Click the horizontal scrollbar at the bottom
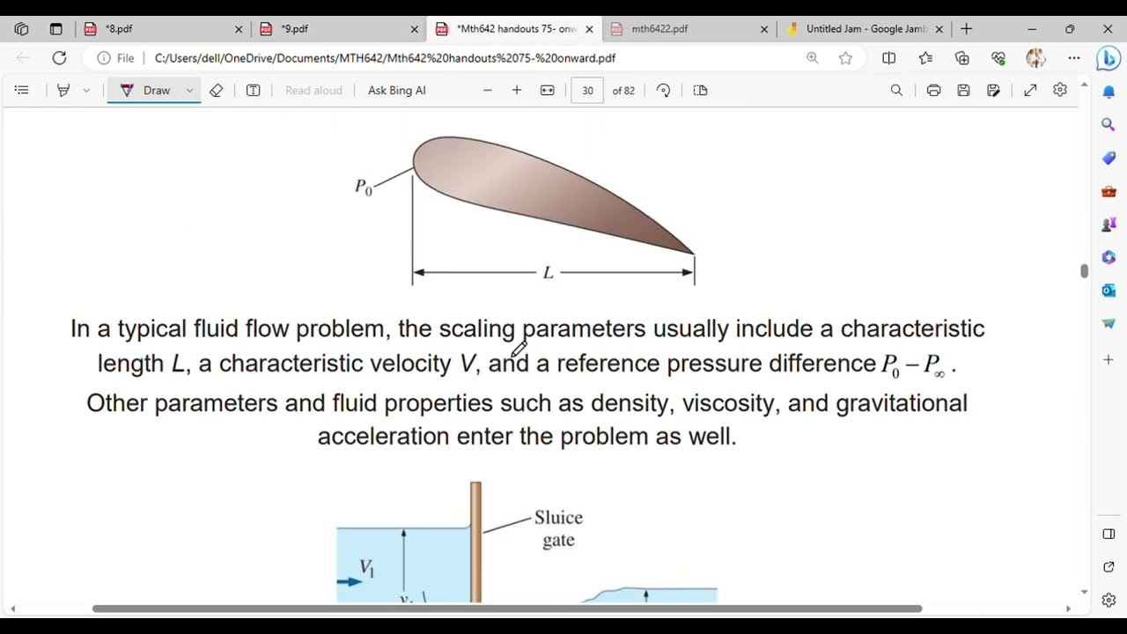1127x634 pixels. [507, 608]
